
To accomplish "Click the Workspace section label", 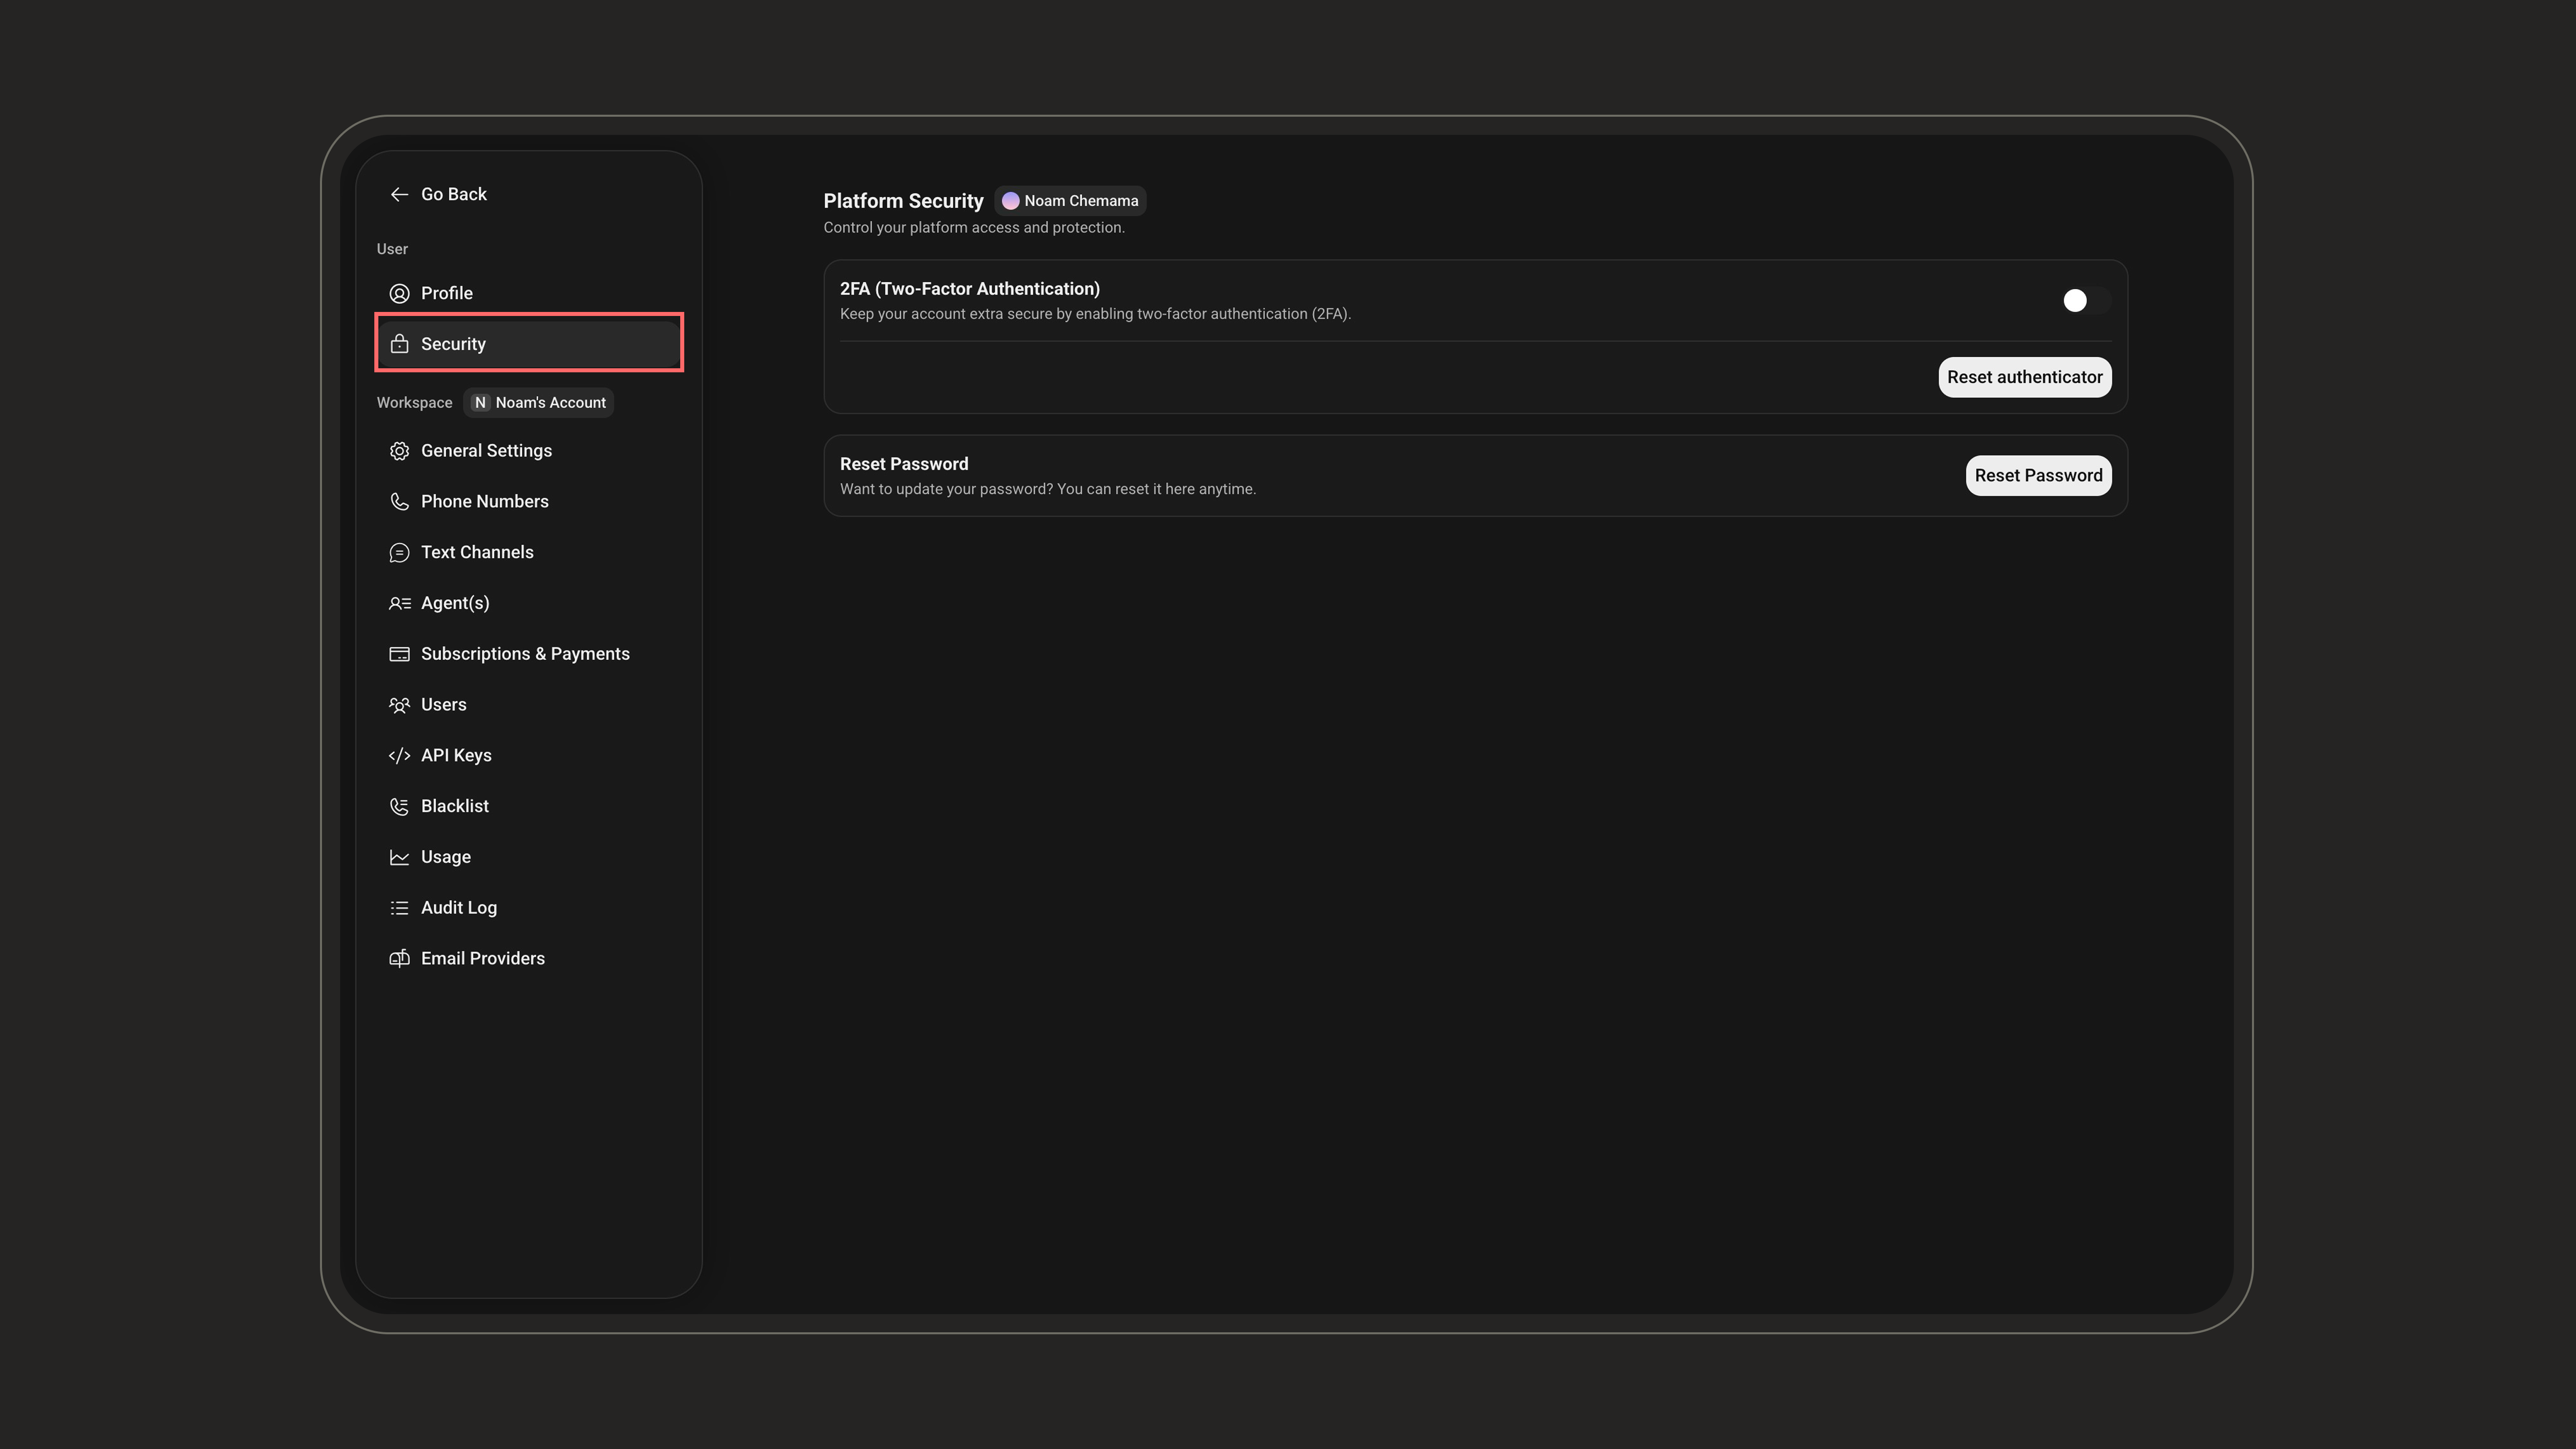I will (x=414, y=403).
